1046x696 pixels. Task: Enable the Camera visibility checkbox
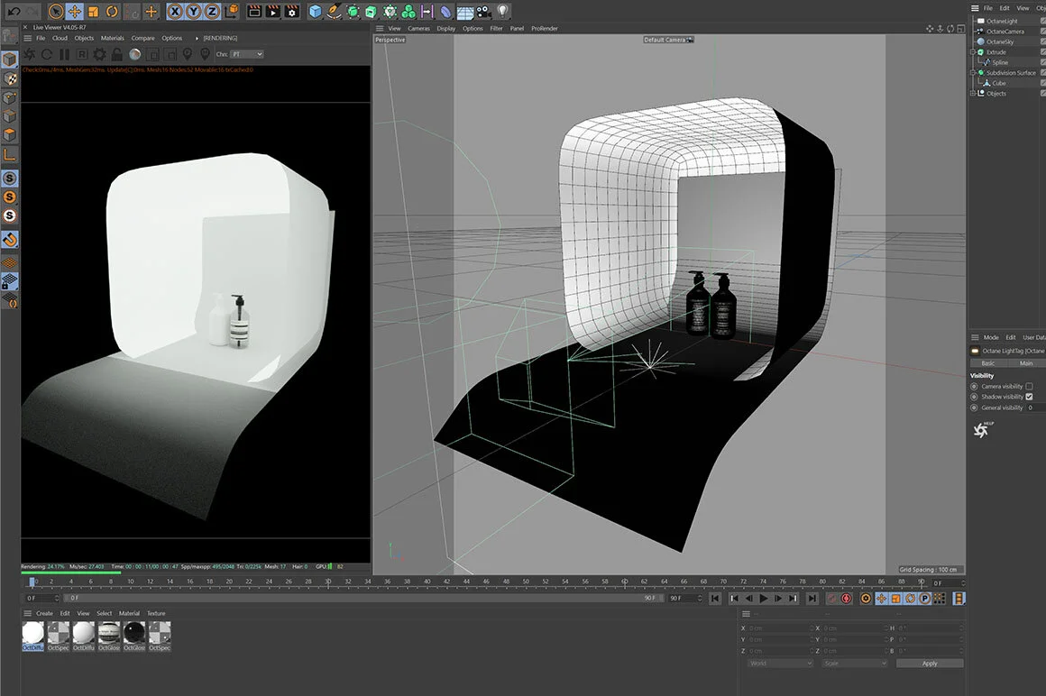pyautogui.click(x=1029, y=387)
